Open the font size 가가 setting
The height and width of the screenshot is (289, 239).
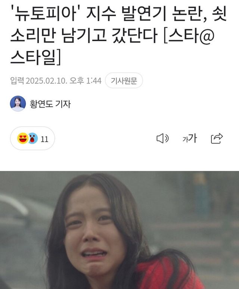pos(190,138)
